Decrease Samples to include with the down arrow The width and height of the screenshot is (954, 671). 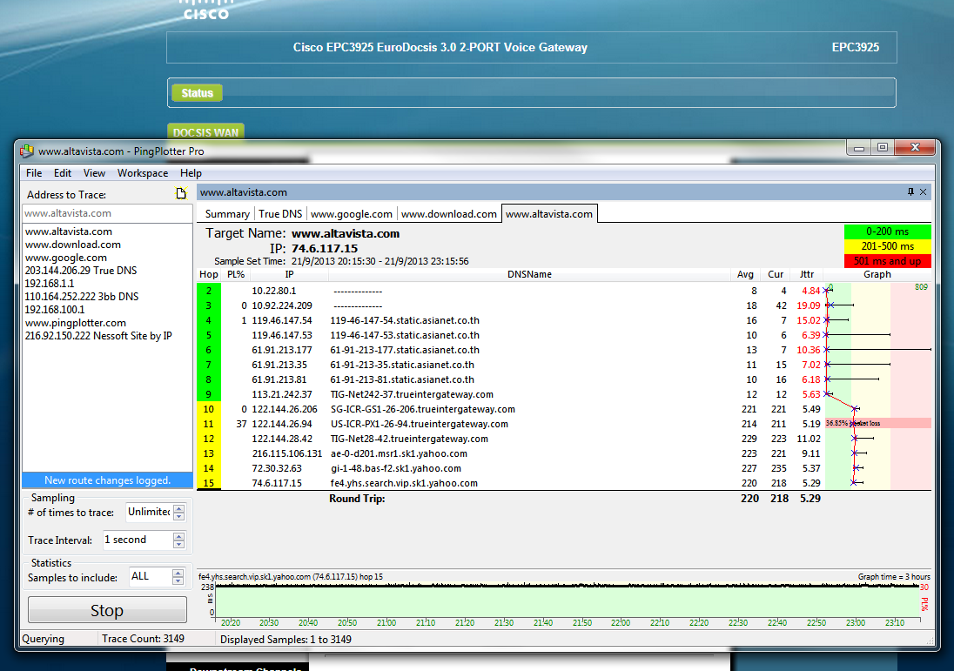[178, 581]
